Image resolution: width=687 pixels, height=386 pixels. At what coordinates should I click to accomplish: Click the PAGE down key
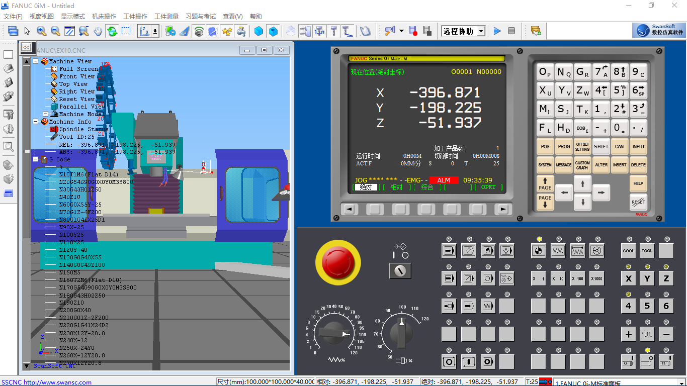545,202
